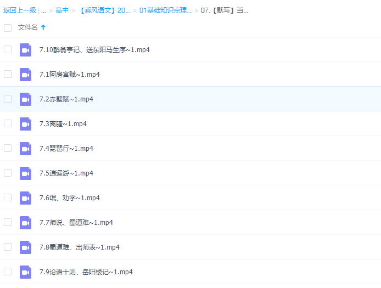
Task: Click video icon for 7.5逍遥游
Action: click(x=25, y=173)
